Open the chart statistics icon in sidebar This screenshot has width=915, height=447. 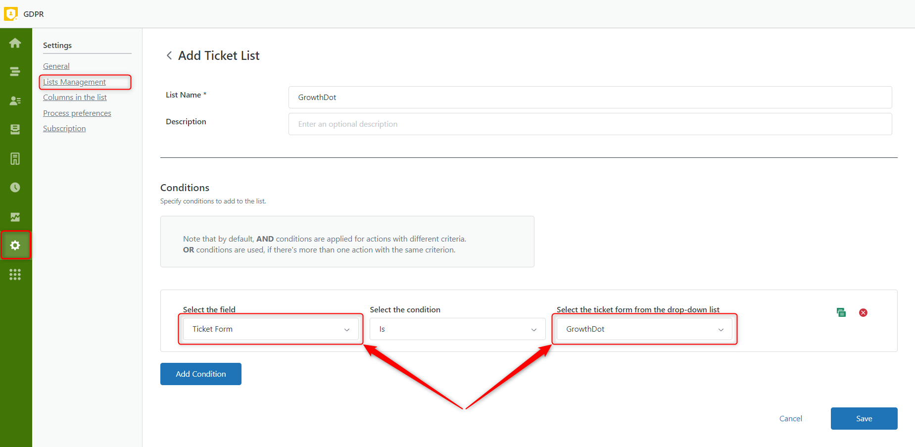15,217
